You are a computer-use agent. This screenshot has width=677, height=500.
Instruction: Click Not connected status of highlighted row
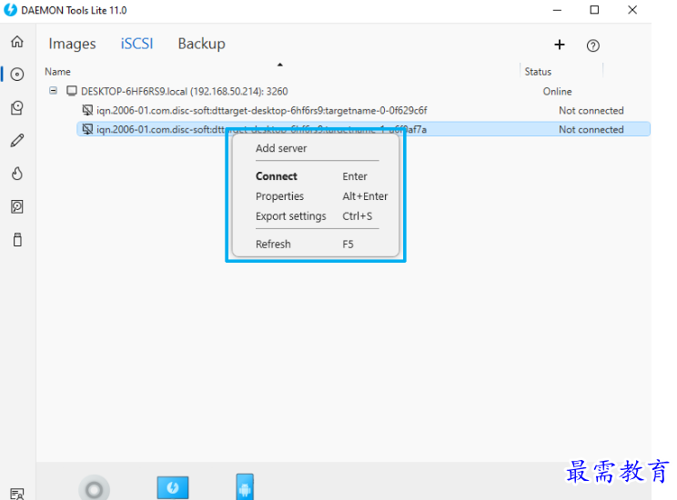point(591,129)
